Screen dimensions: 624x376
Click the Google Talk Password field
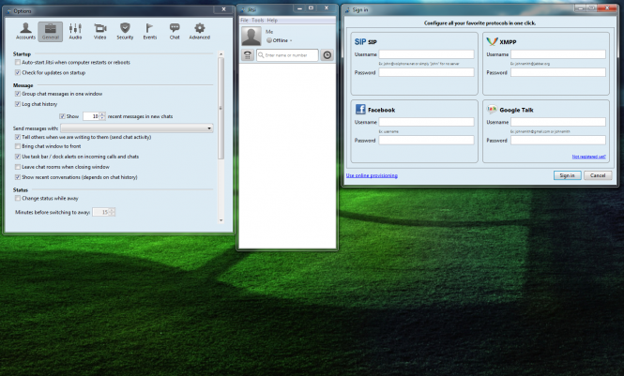[x=558, y=141]
